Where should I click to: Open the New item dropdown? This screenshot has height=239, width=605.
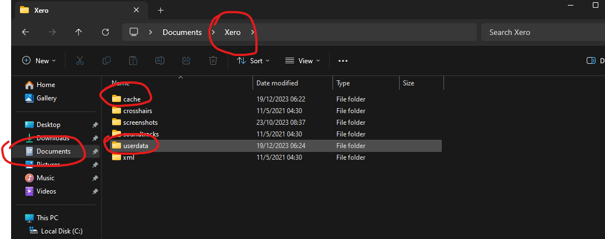pos(39,61)
